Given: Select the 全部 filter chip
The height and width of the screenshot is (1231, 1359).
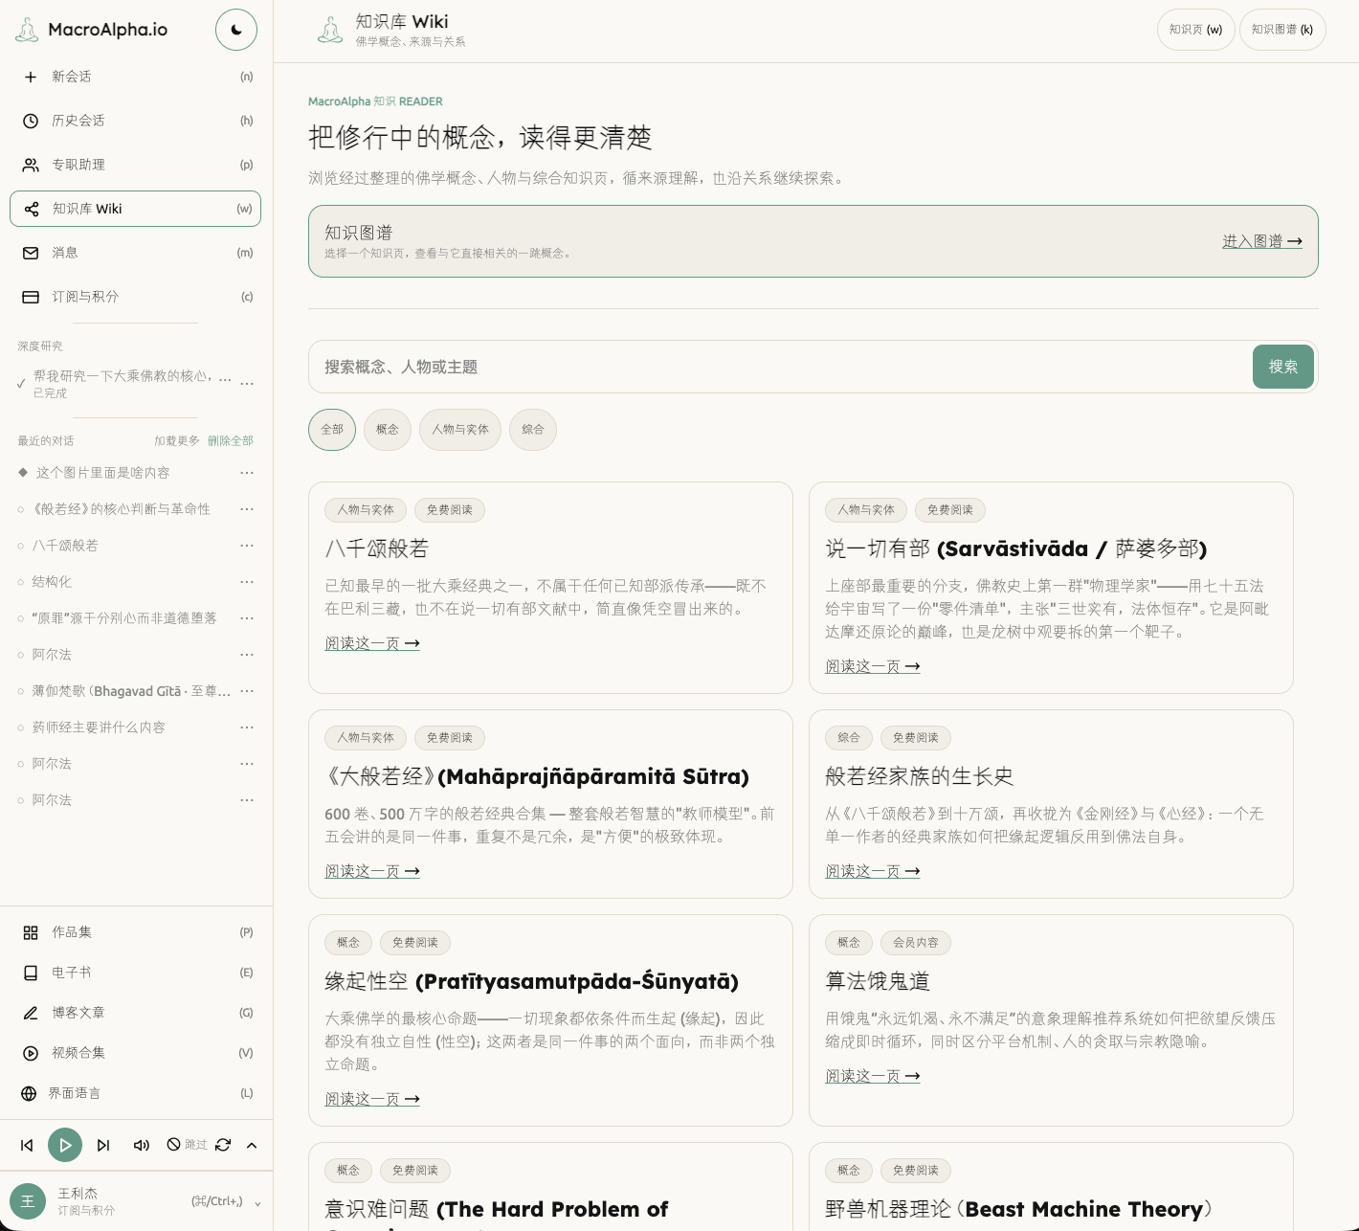Looking at the screenshot, I should (x=332, y=430).
